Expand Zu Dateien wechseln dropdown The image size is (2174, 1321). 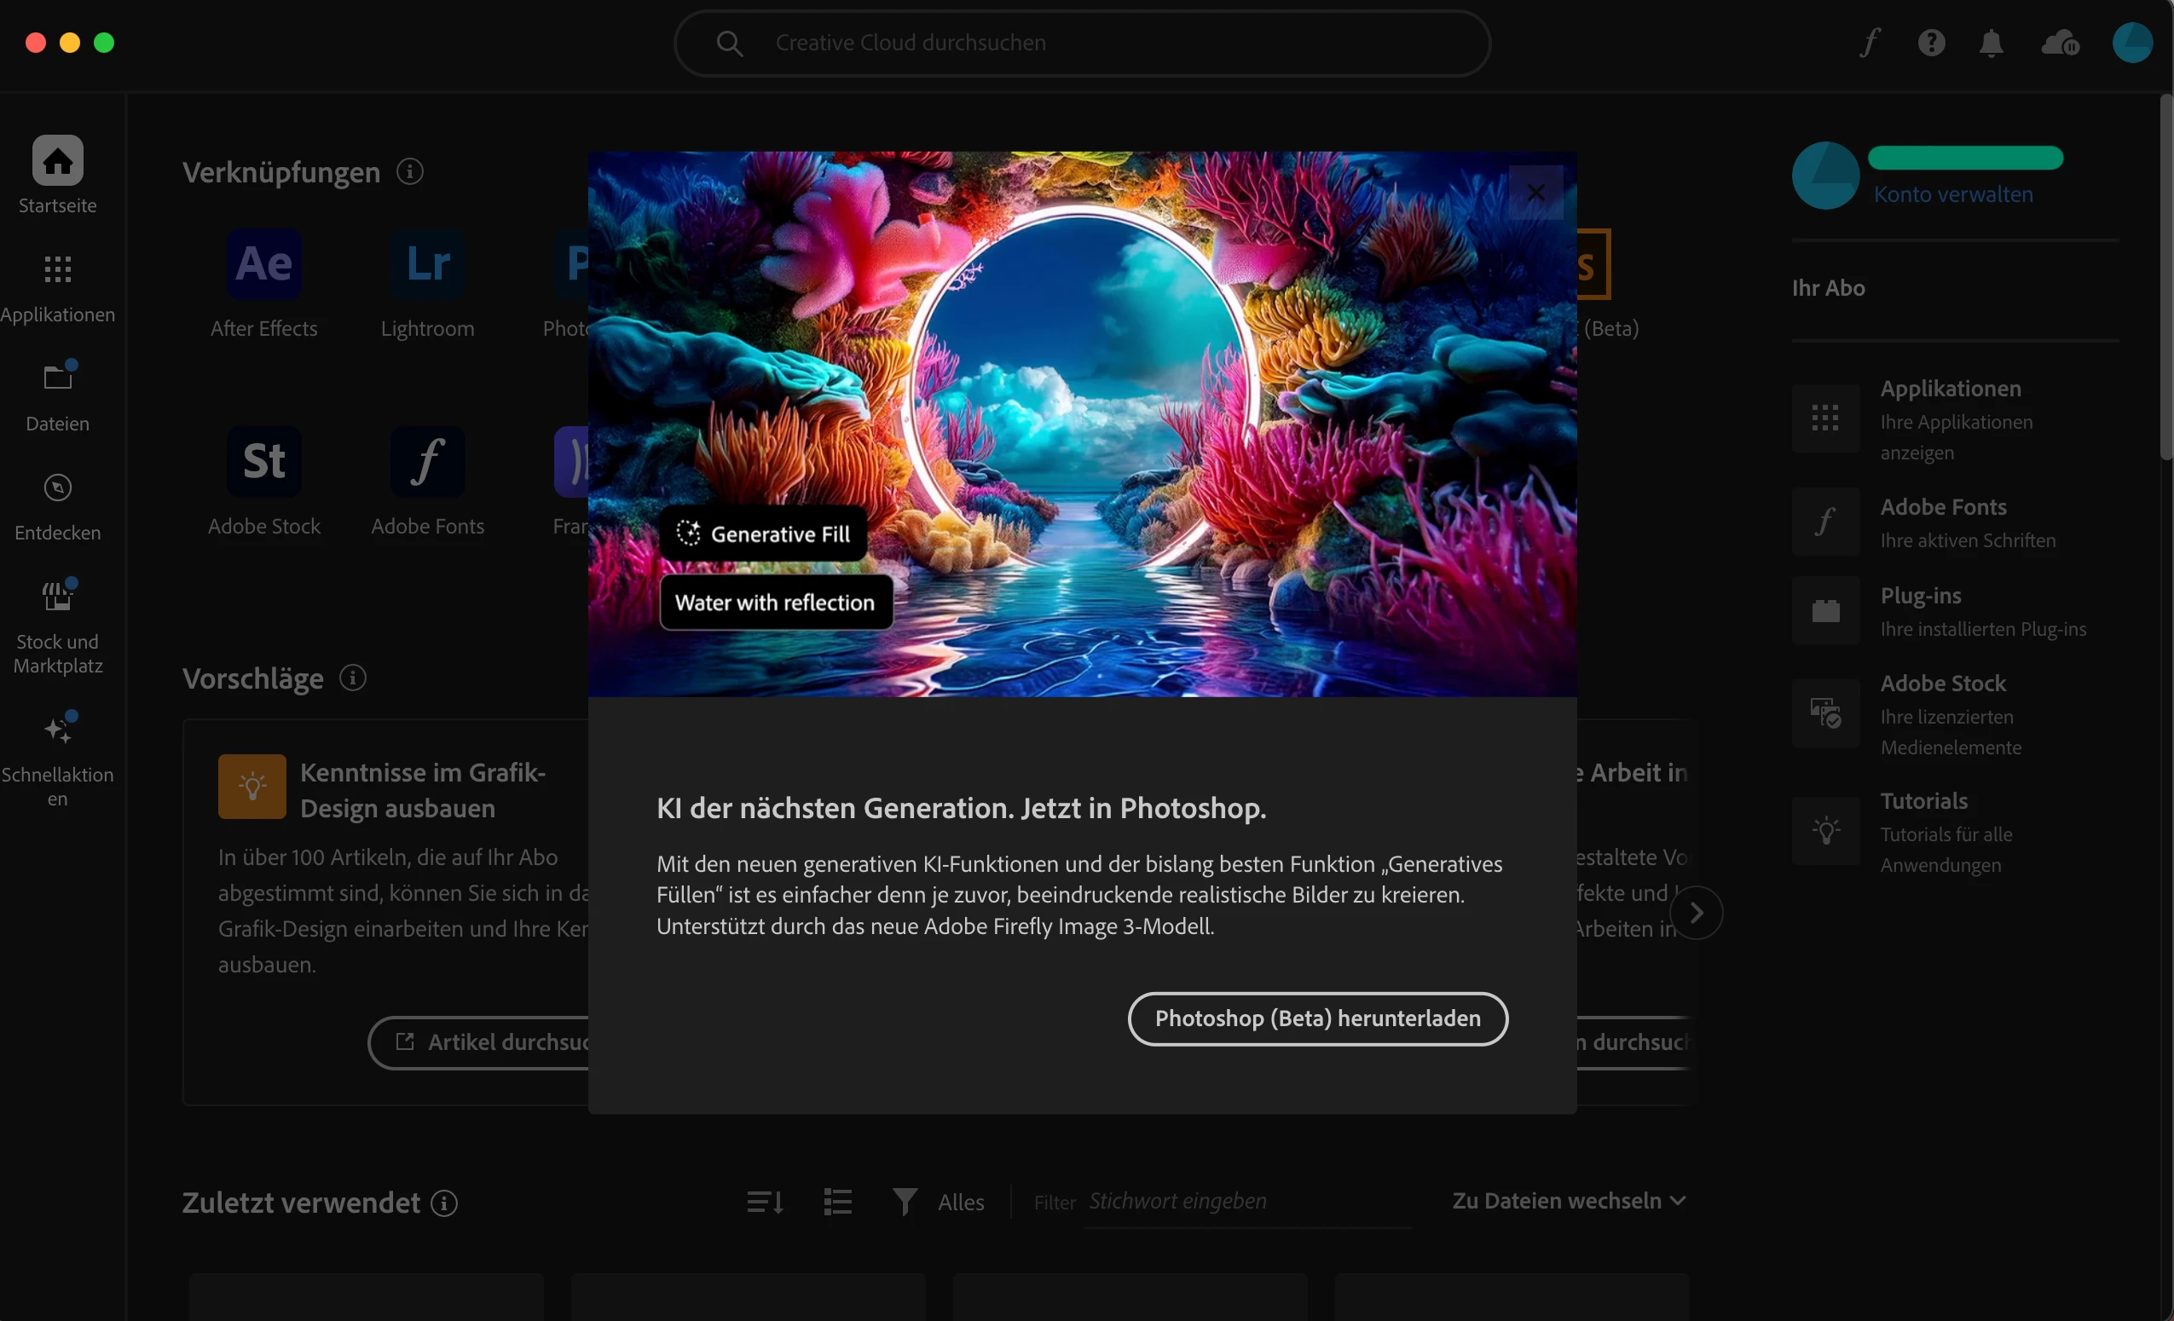[x=1569, y=1201]
